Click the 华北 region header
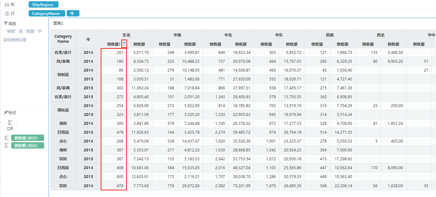 click(228, 35)
